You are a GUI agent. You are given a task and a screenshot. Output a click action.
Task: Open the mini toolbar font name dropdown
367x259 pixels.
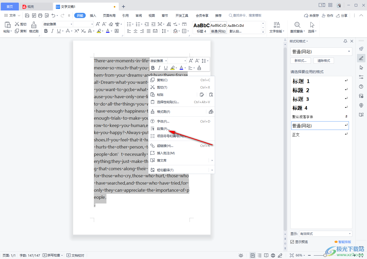point(166,61)
